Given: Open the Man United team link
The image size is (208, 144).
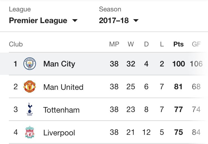Looking at the screenshot, I should [63, 87].
